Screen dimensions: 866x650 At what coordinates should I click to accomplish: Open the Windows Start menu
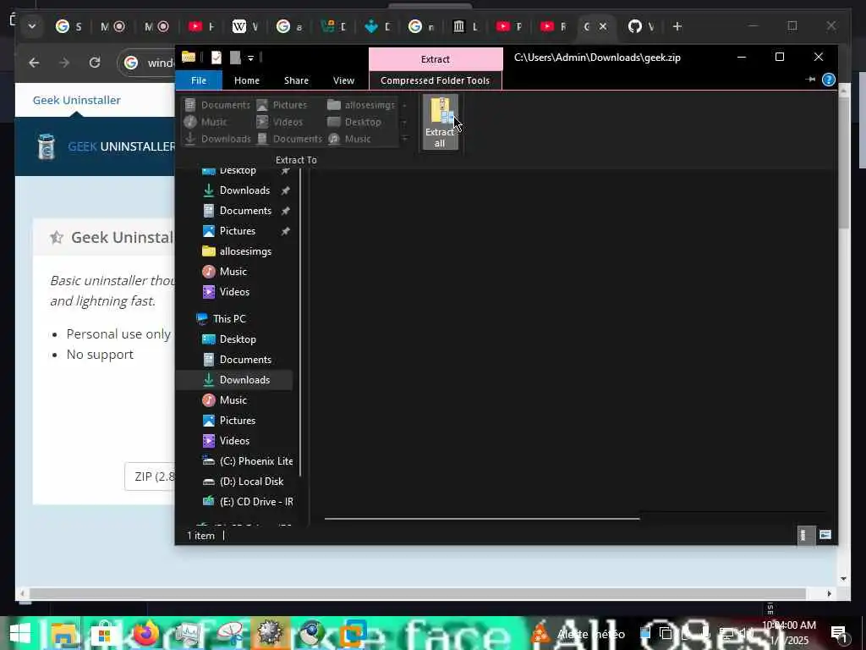(x=20, y=633)
